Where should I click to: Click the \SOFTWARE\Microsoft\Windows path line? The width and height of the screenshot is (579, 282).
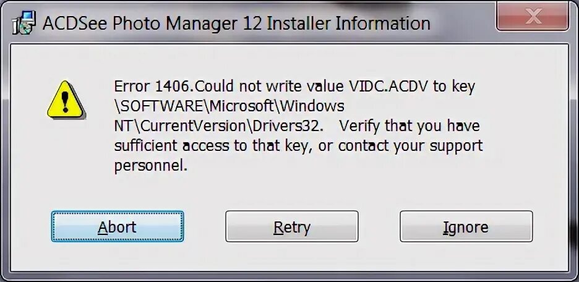[229, 106]
